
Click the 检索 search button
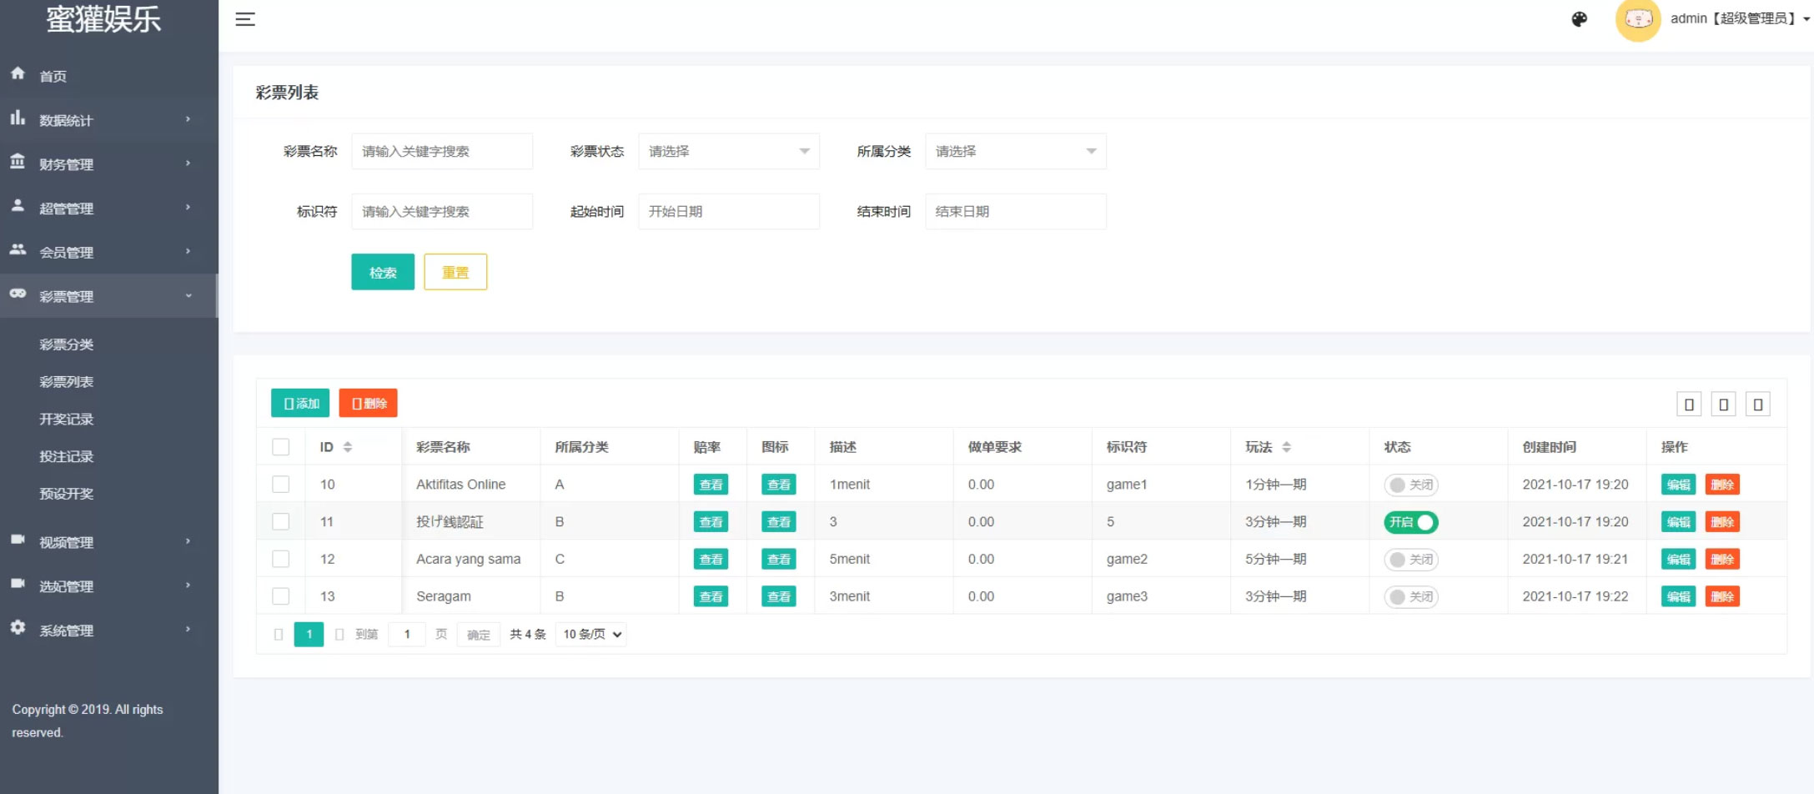coord(383,272)
